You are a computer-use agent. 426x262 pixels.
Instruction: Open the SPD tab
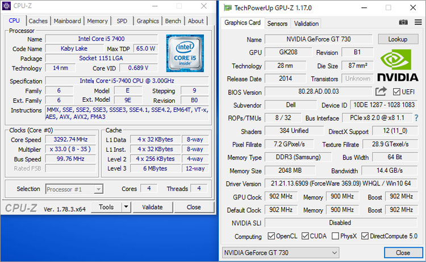point(122,21)
